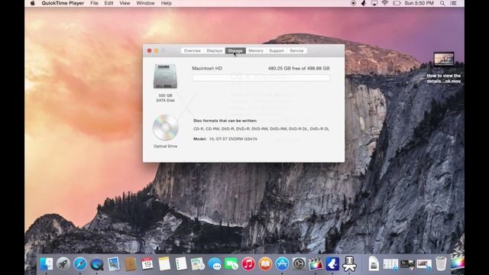Open the Help menu
This screenshot has height=275, width=489.
pyautogui.click(x=167, y=3)
